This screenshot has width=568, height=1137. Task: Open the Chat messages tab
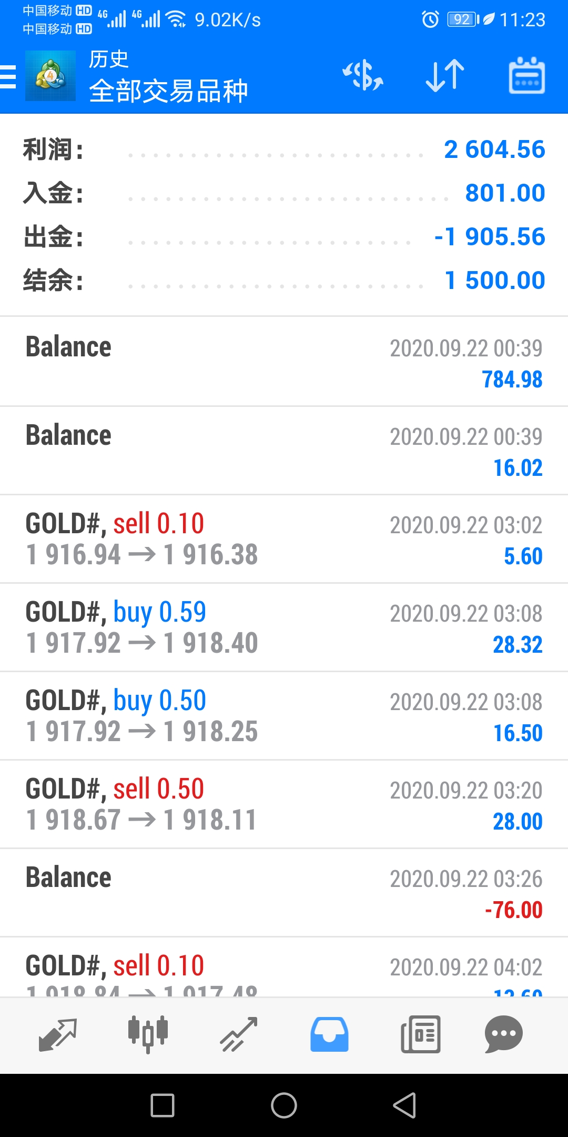[504, 1034]
